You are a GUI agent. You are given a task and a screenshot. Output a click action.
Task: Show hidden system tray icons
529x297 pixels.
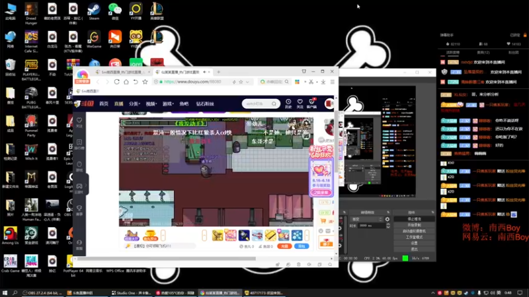[433, 293]
